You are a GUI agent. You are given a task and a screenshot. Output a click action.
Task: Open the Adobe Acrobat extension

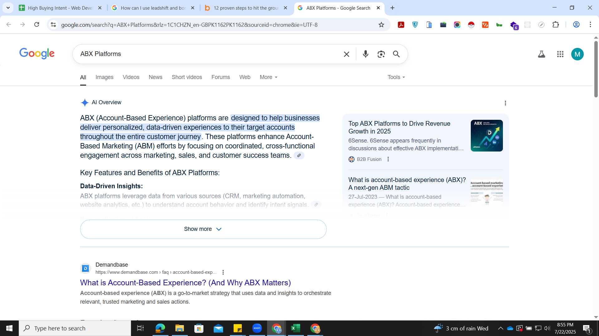(401, 25)
